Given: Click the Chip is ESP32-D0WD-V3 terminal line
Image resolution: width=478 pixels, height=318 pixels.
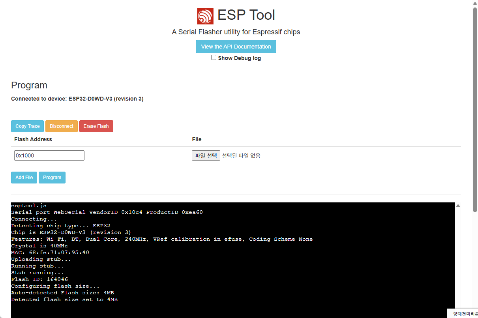Looking at the screenshot, I should click(71, 232).
